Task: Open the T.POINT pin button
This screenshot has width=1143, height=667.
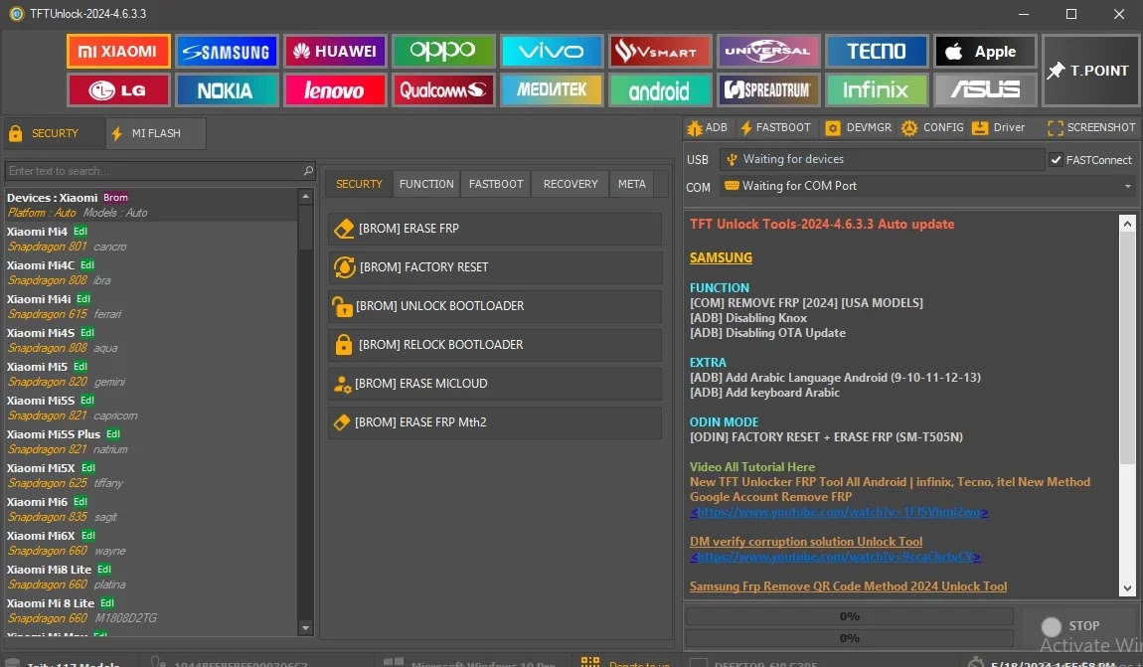Action: tap(1089, 71)
